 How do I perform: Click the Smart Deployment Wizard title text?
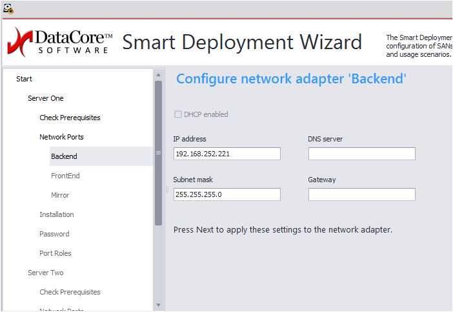click(x=242, y=43)
